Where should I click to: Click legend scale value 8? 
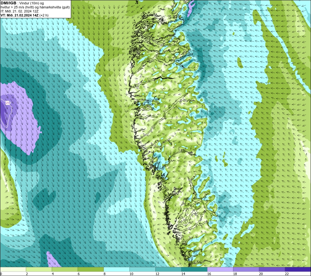[104, 274]
